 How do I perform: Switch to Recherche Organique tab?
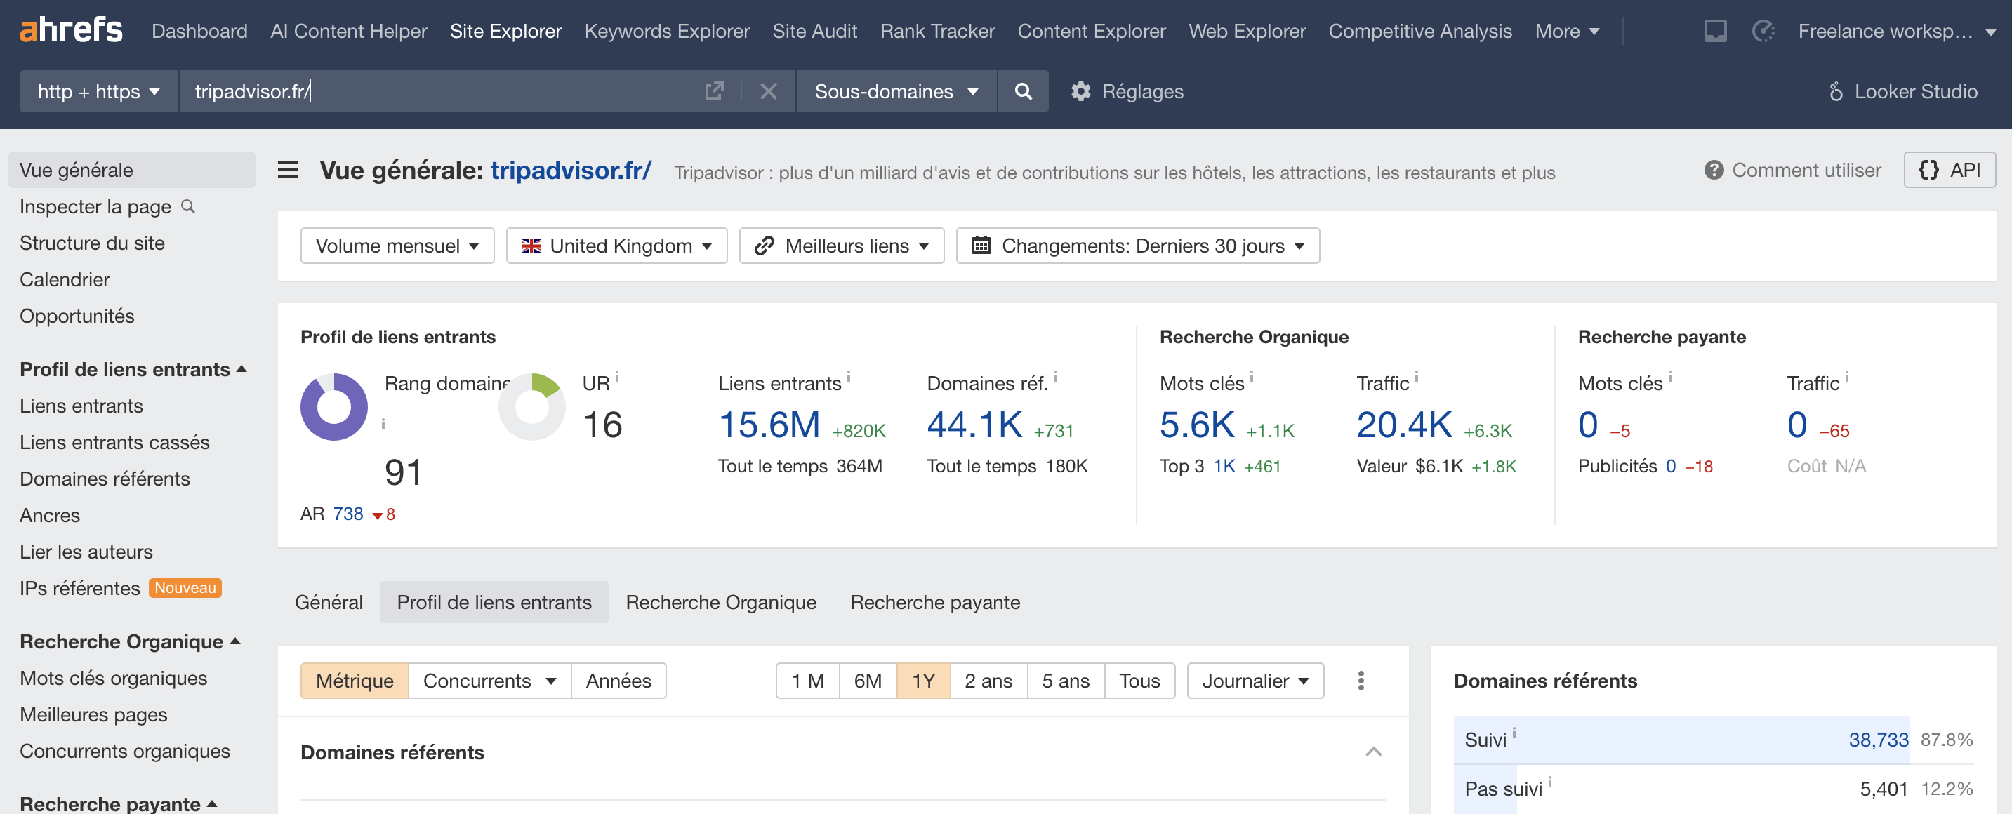coord(721,601)
